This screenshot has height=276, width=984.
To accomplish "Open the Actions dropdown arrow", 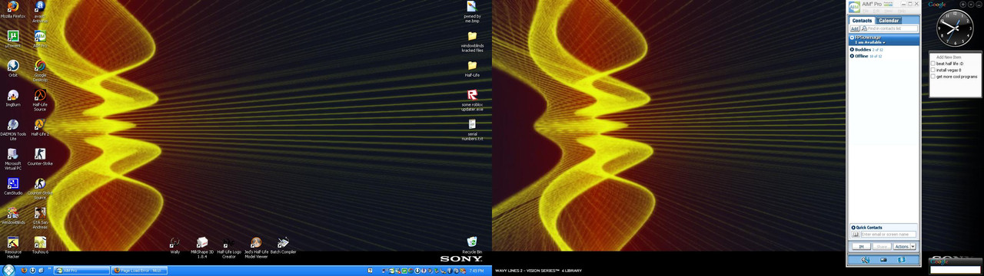I will [x=913, y=247].
